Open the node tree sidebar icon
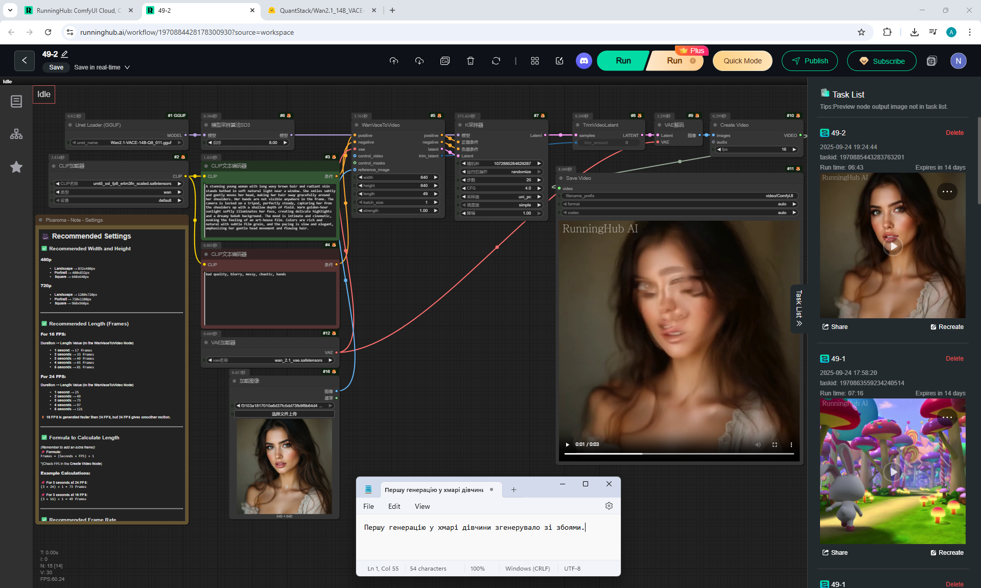This screenshot has height=588, width=981. point(16,134)
